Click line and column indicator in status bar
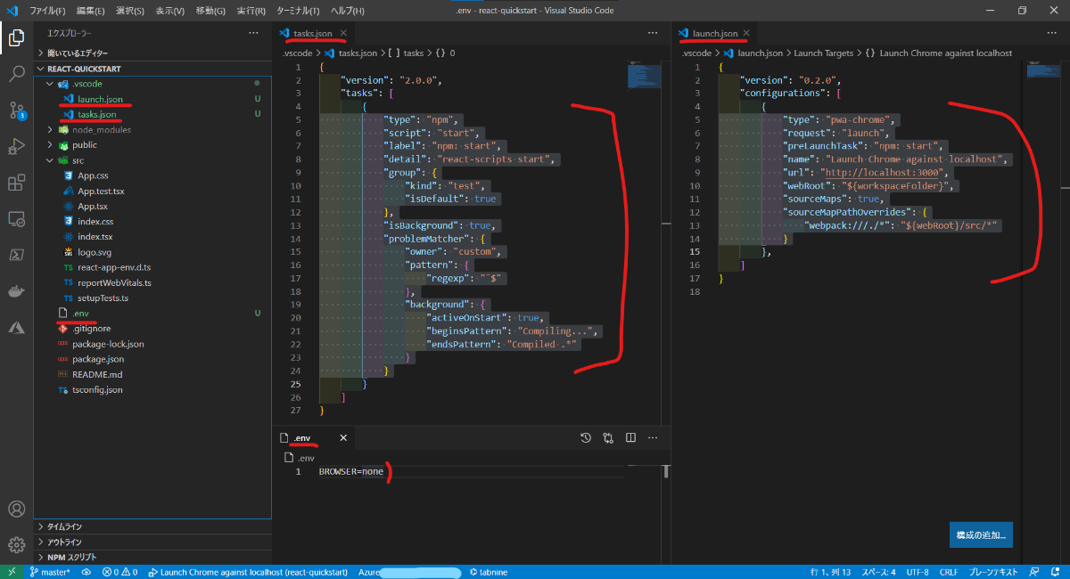The height and width of the screenshot is (579, 1070). 830,572
